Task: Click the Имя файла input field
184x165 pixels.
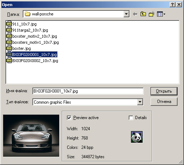Action: point(88,91)
